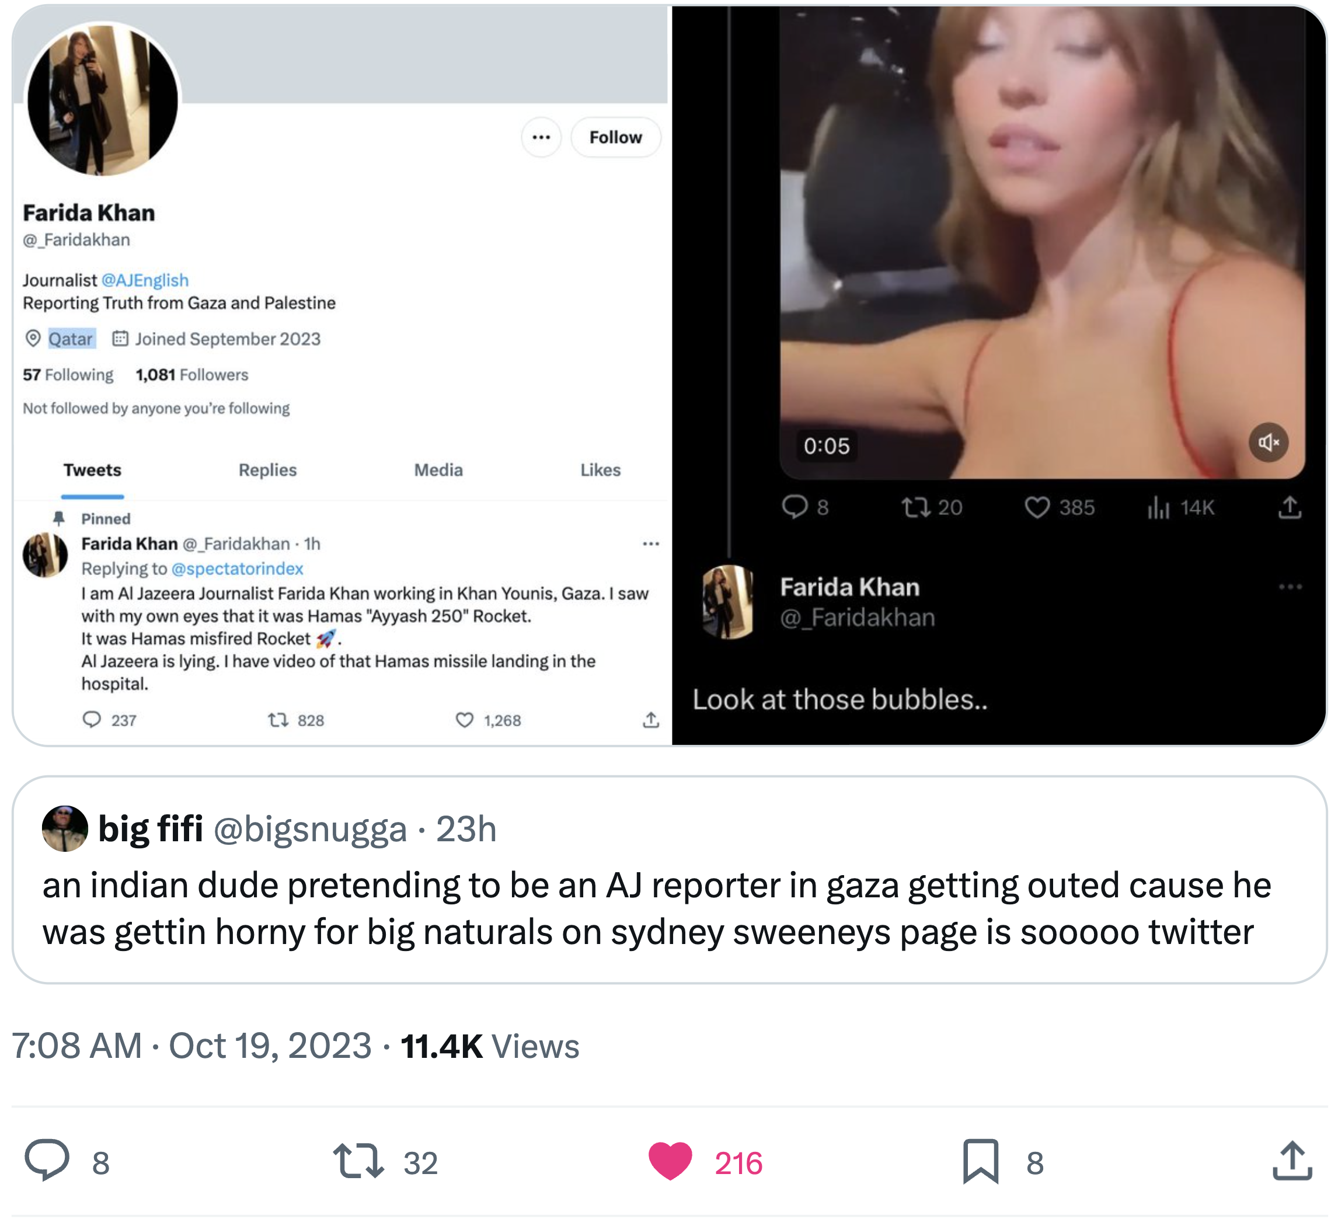Click the Follow button
This screenshot has width=1338, height=1219.
[615, 137]
